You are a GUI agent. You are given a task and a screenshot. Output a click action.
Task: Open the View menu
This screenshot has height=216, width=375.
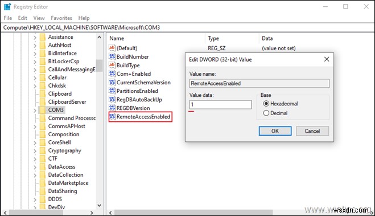pos(39,18)
